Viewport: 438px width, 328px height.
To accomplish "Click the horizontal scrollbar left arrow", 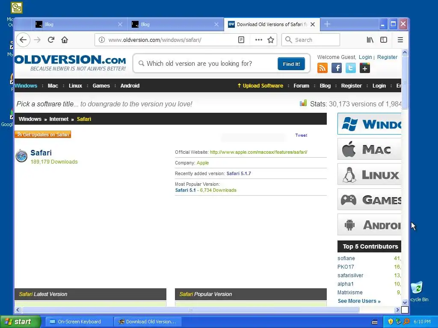I will pos(18,310).
